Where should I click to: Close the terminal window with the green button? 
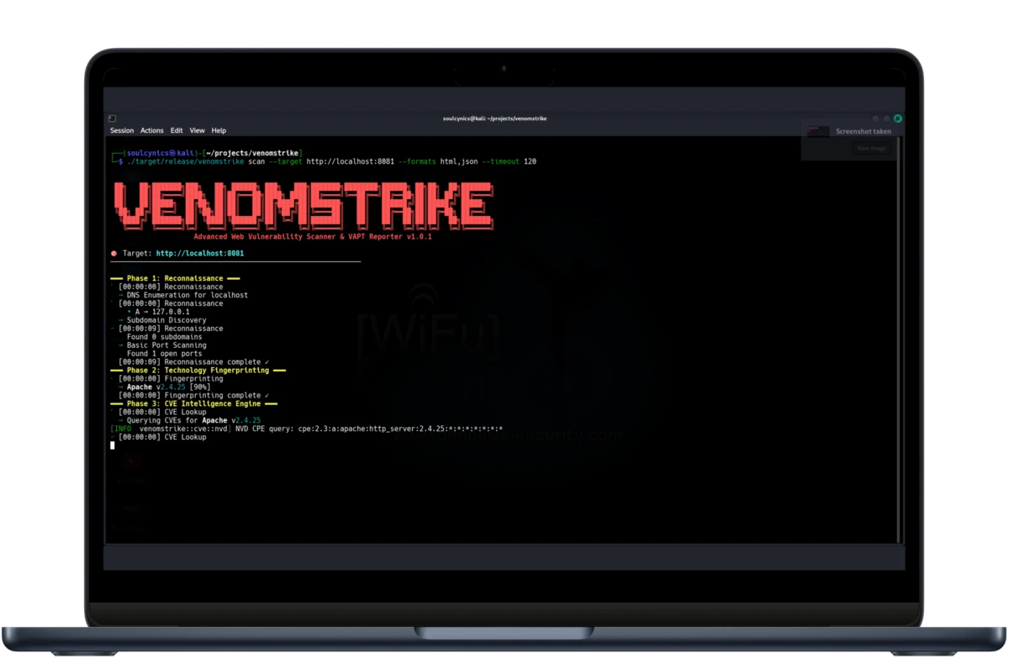pyautogui.click(x=898, y=118)
